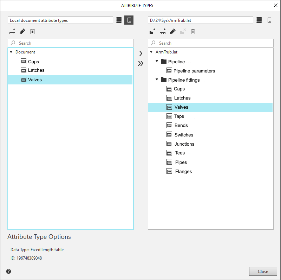Click the trash delete icon in left panel
281x280 pixels.
33,32
